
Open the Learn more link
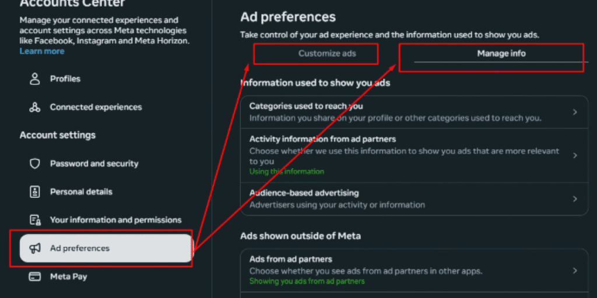pyautogui.click(x=42, y=51)
